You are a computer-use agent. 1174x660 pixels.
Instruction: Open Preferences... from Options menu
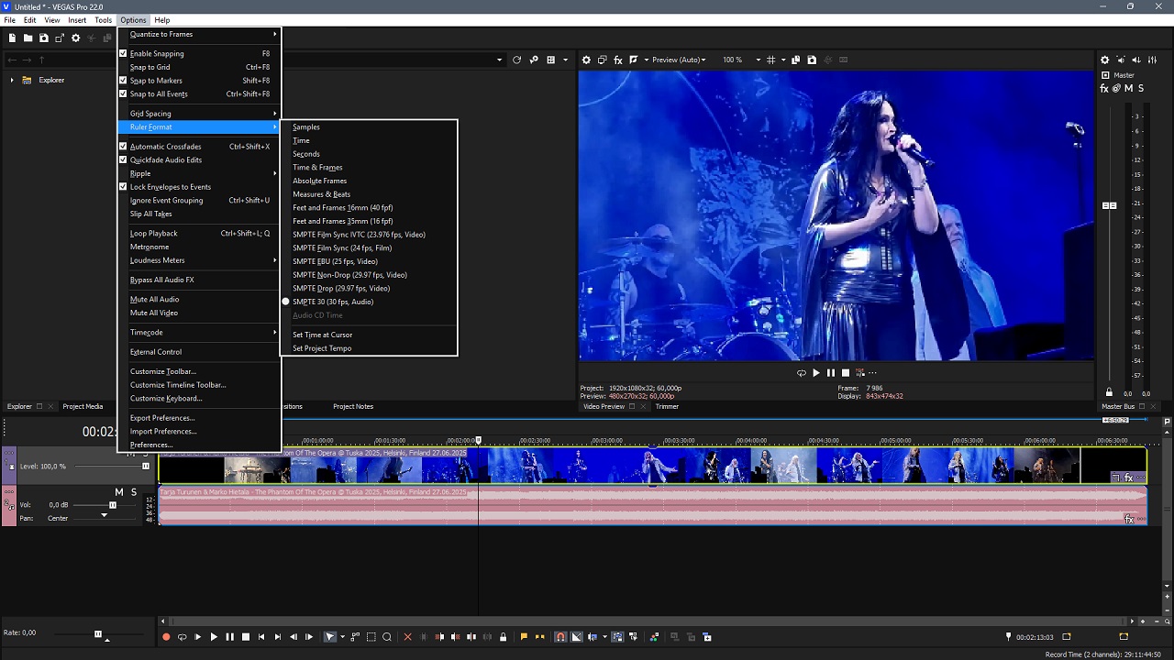click(151, 445)
